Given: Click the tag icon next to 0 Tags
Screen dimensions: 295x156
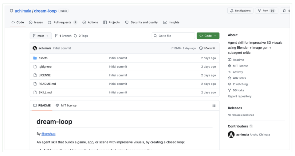Looking at the screenshot, I should pos(76,36).
